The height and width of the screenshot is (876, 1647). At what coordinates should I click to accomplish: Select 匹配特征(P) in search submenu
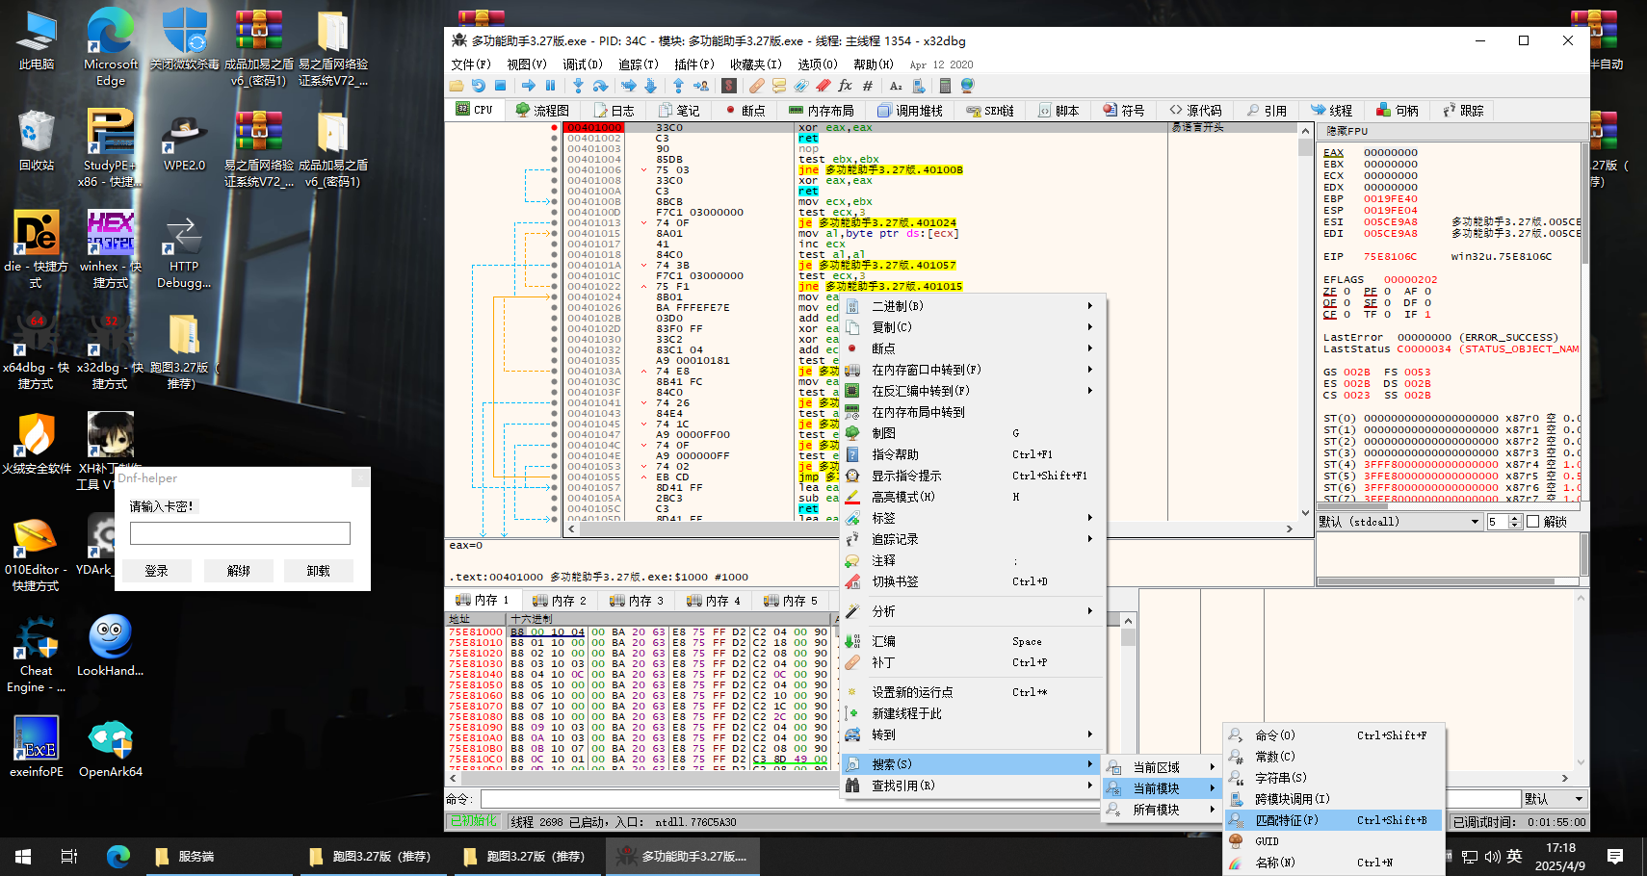pos(1334,820)
